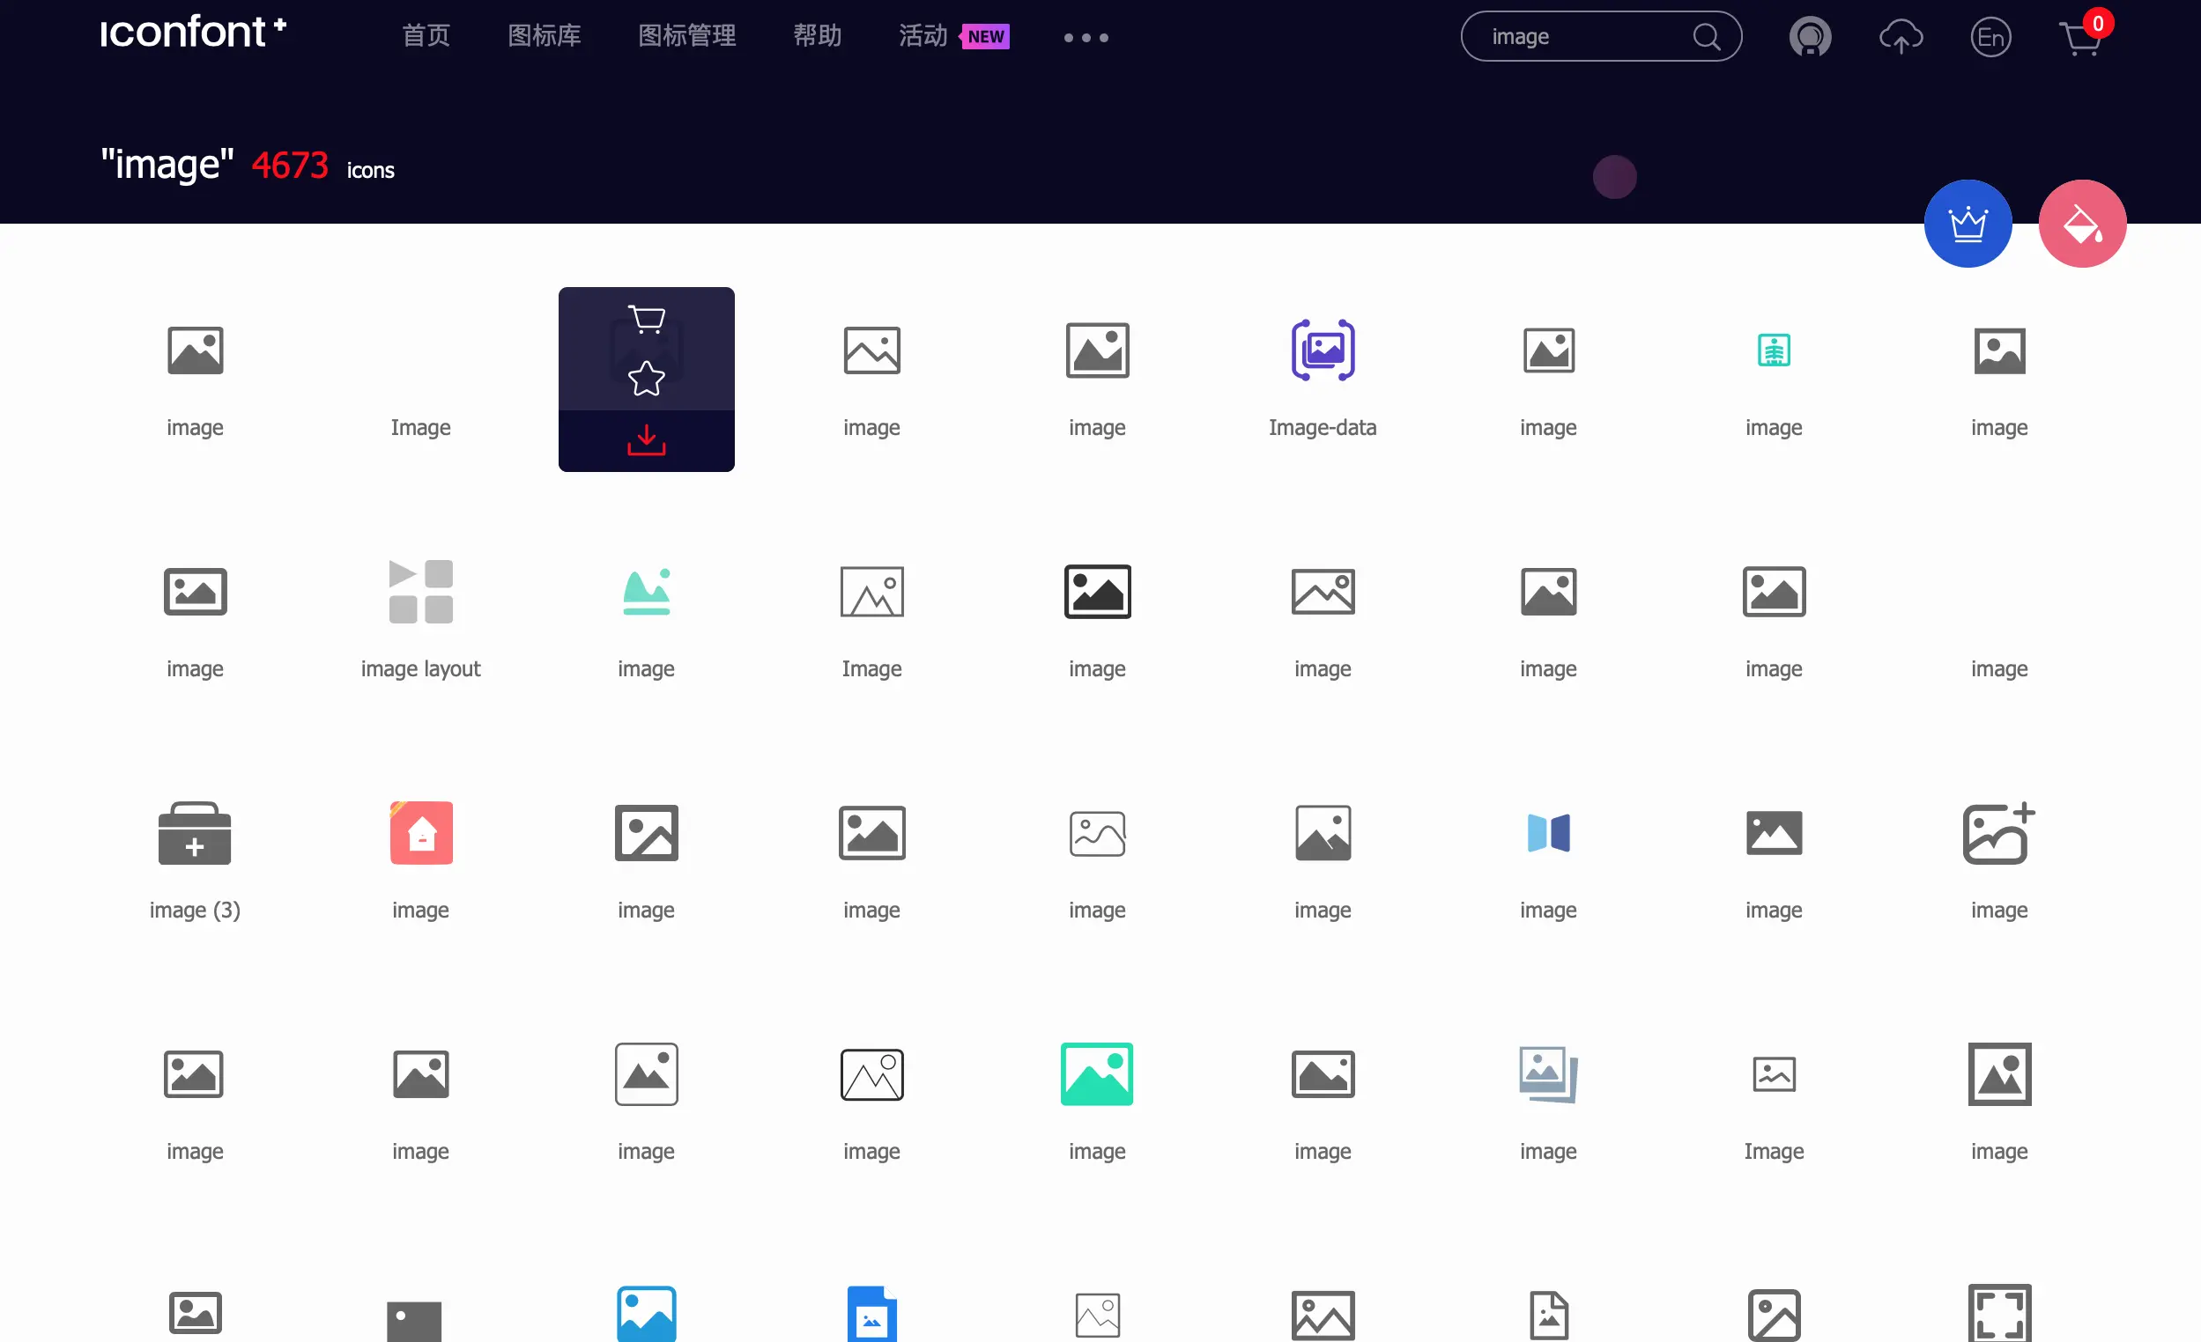Open the 图标管理 menu item
Screen dimensions: 2201x1342
[686, 36]
